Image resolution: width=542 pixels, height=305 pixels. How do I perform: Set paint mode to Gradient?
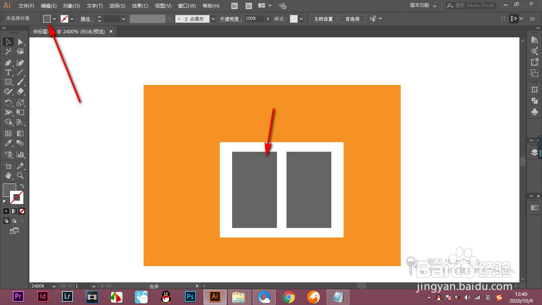[x=14, y=211]
